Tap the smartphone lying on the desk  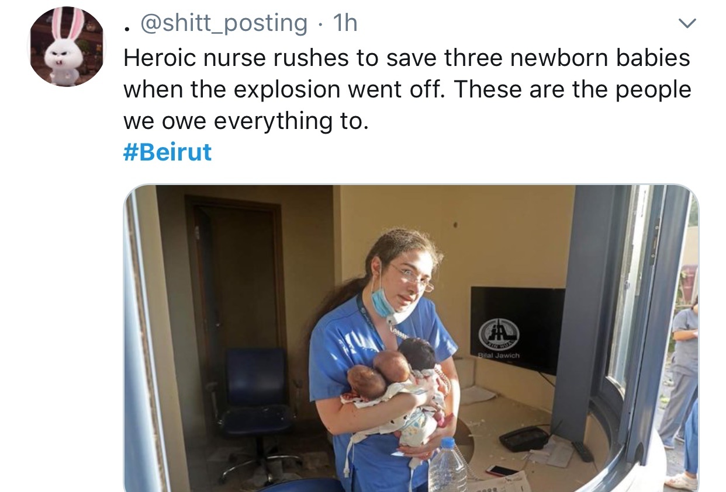coord(502,470)
